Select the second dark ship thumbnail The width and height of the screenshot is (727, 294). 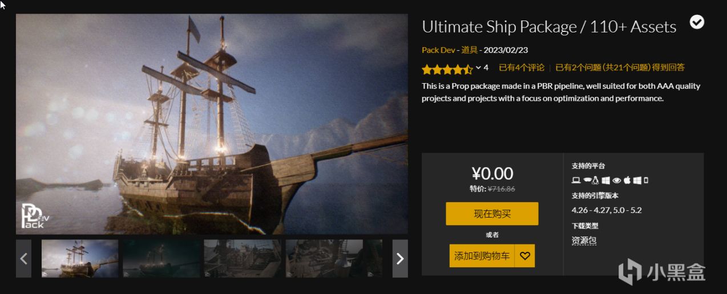[161, 259]
